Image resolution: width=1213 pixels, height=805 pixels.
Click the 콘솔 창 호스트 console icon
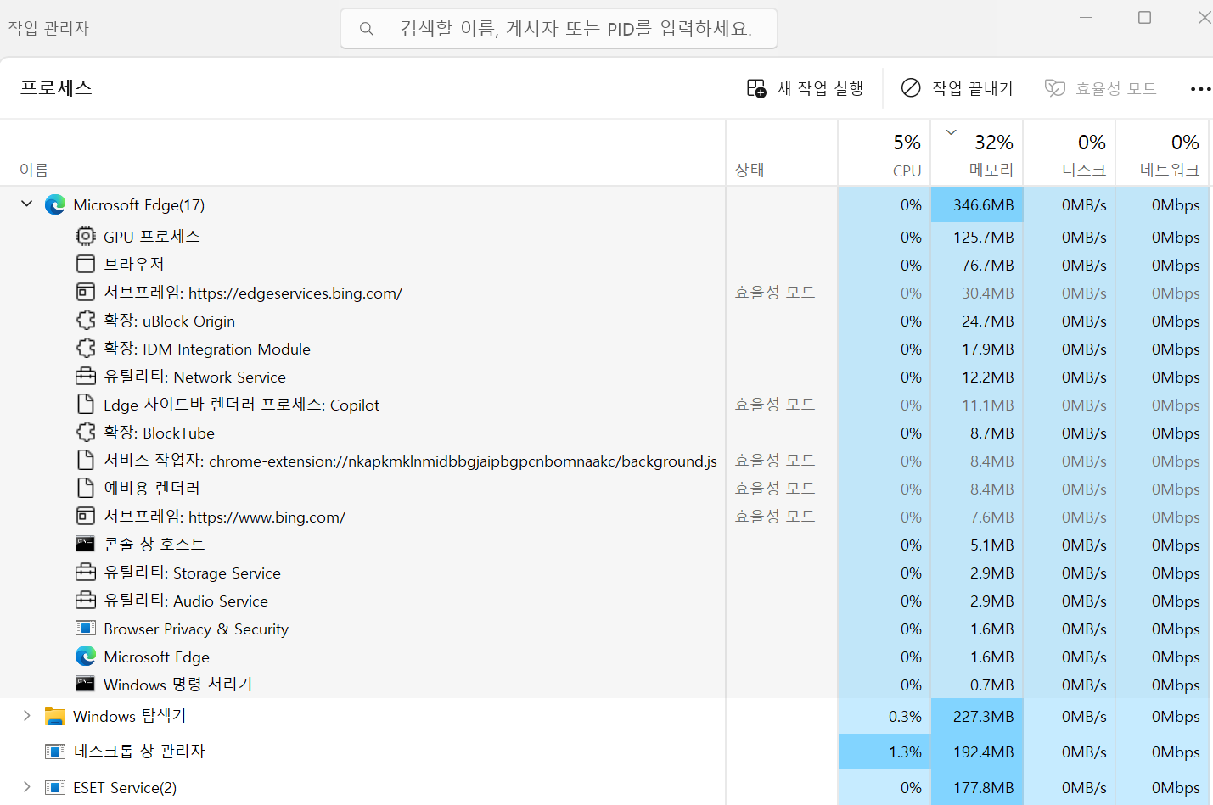point(85,544)
